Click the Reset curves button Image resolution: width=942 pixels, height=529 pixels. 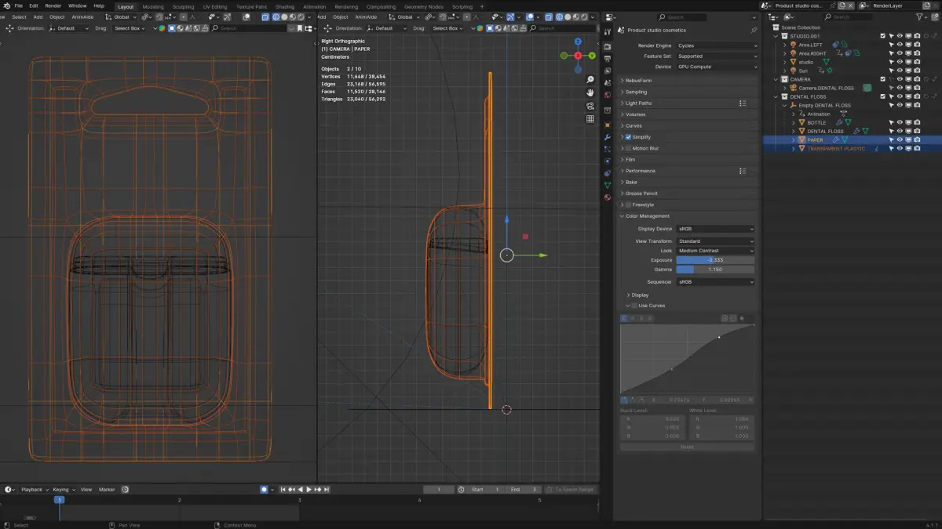687,447
